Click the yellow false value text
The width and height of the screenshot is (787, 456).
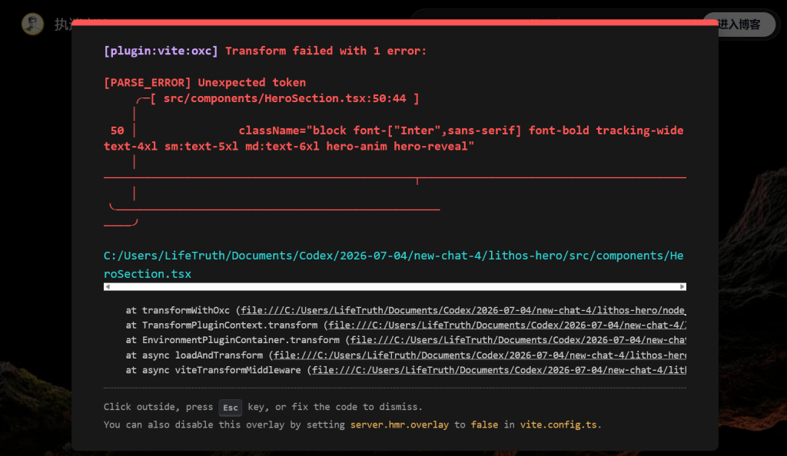(x=484, y=425)
